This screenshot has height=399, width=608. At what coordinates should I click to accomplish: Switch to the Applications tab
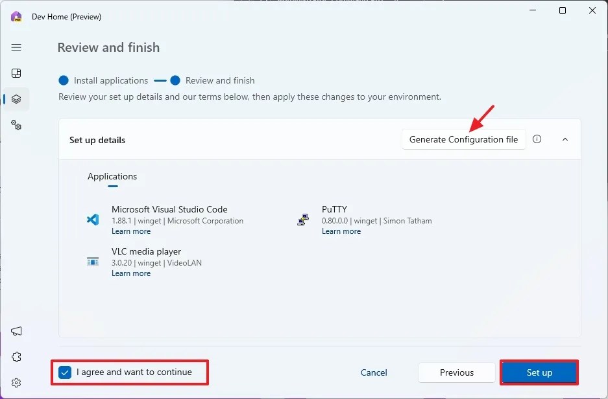[112, 176]
